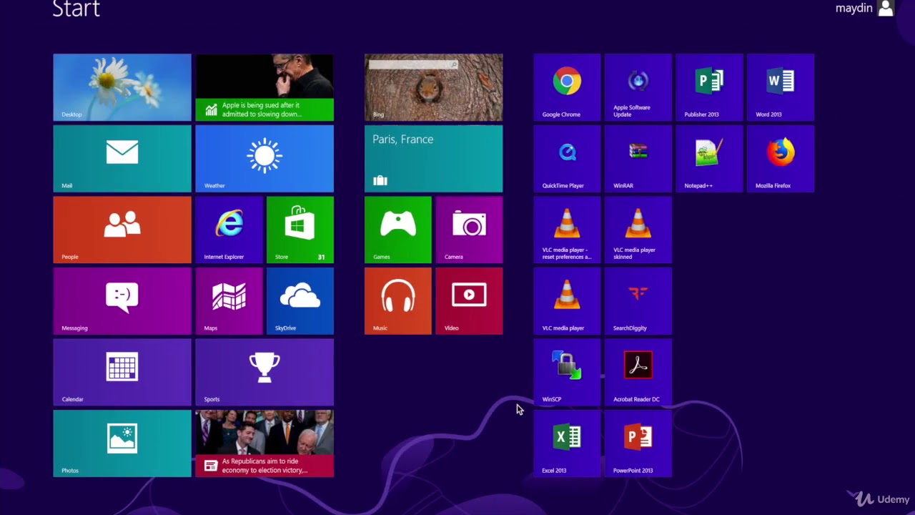Viewport: 915px width, 515px height.
Task: Open the Mail tile
Action: [122, 159]
